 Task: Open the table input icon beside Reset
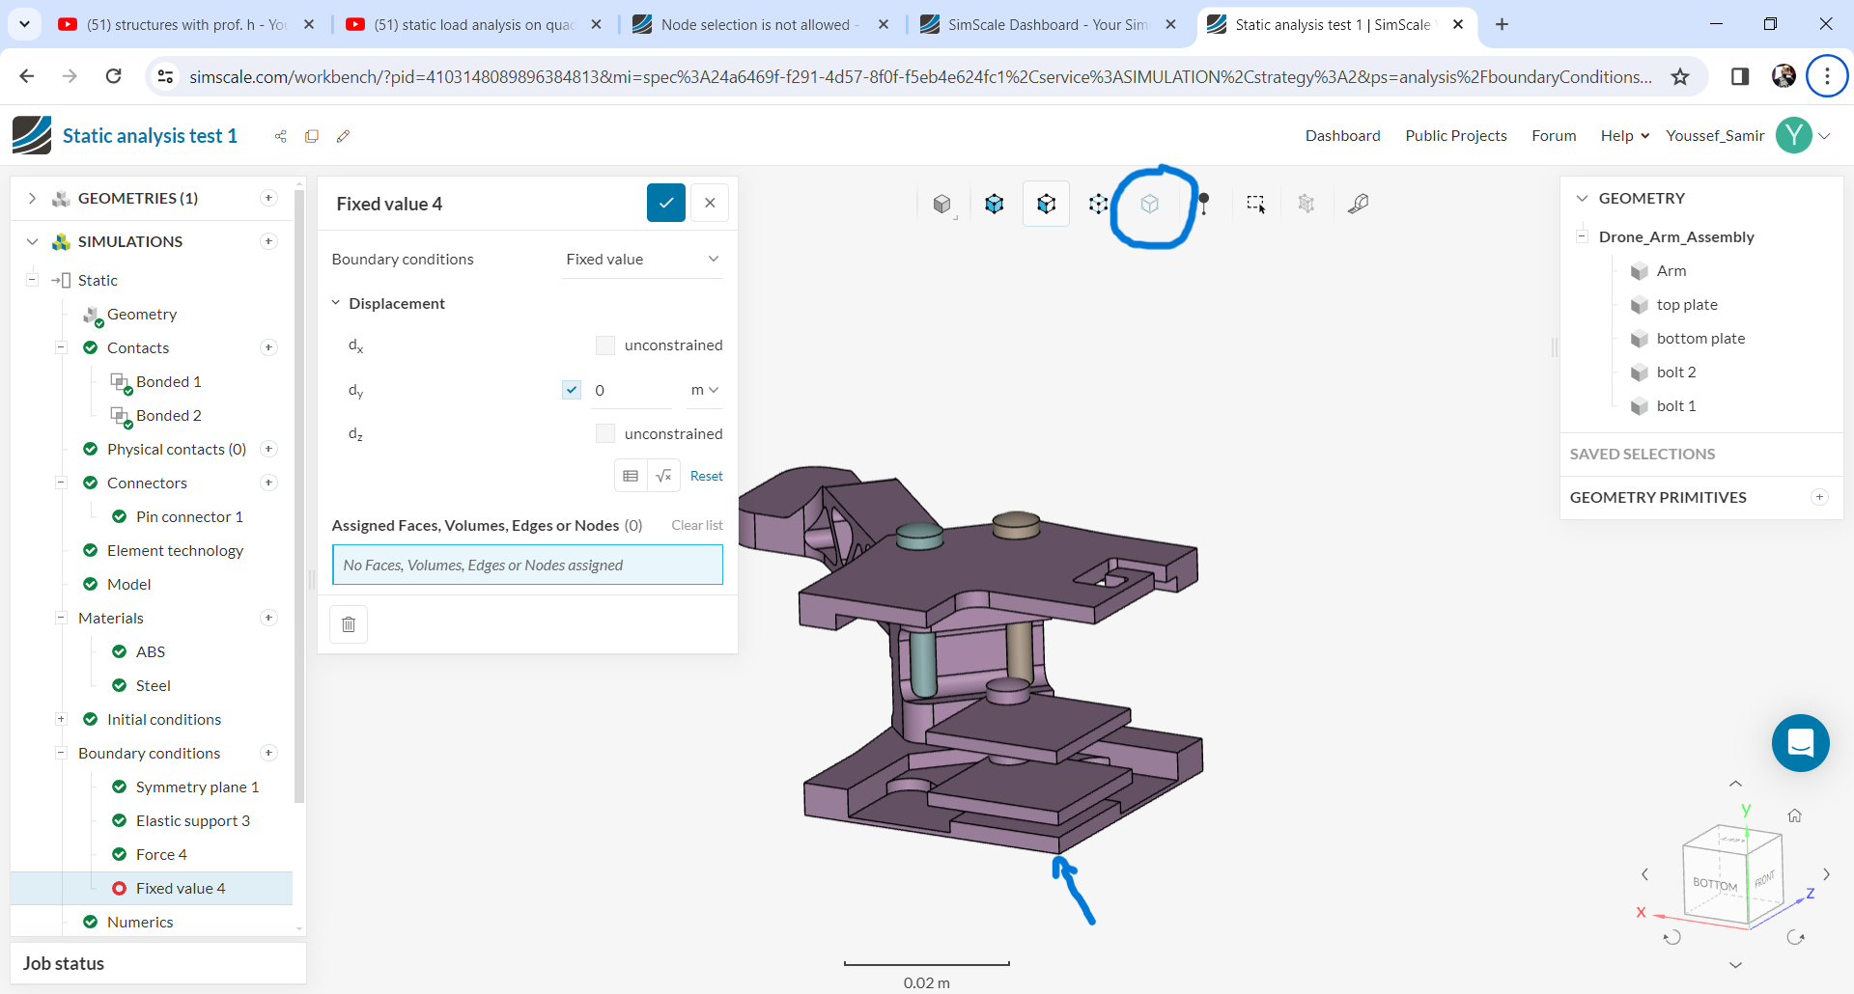click(x=631, y=476)
